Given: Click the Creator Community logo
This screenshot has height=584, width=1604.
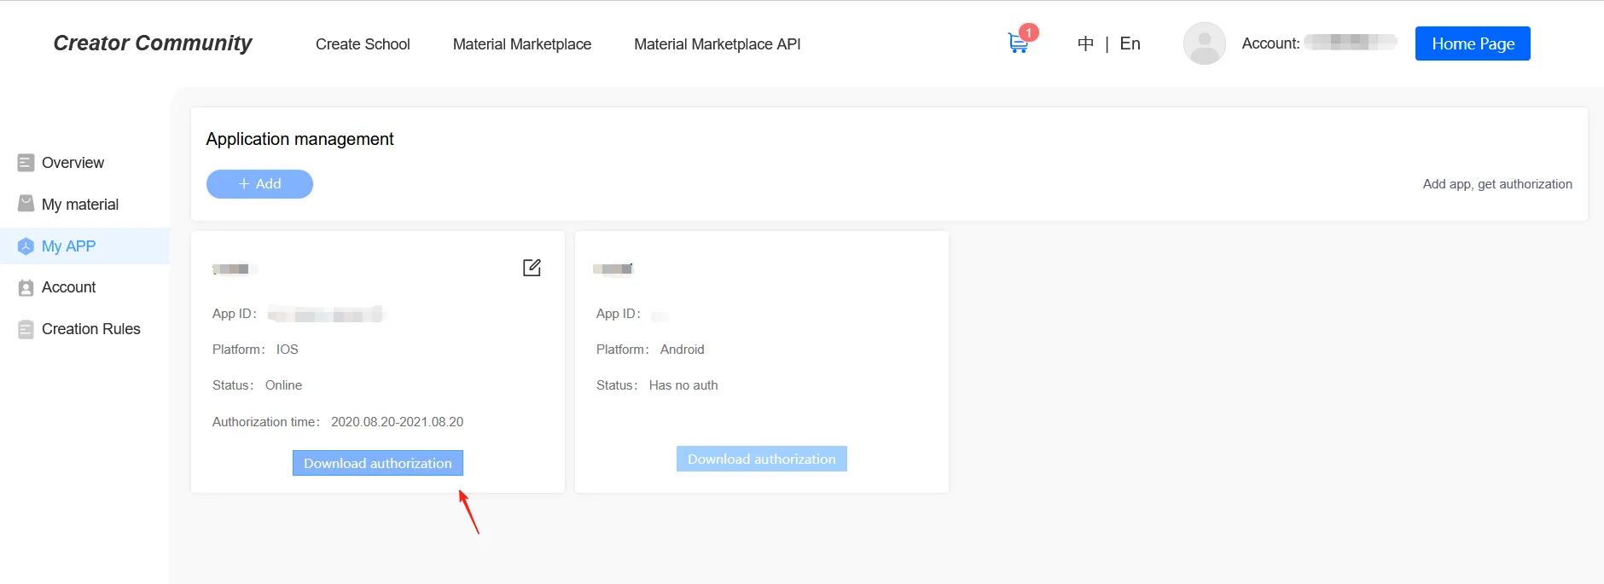Looking at the screenshot, I should [153, 43].
